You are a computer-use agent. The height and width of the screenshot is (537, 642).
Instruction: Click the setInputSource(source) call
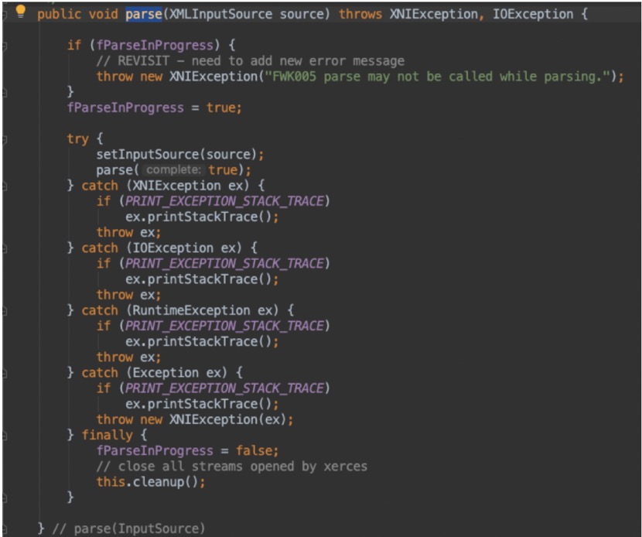coord(180,155)
